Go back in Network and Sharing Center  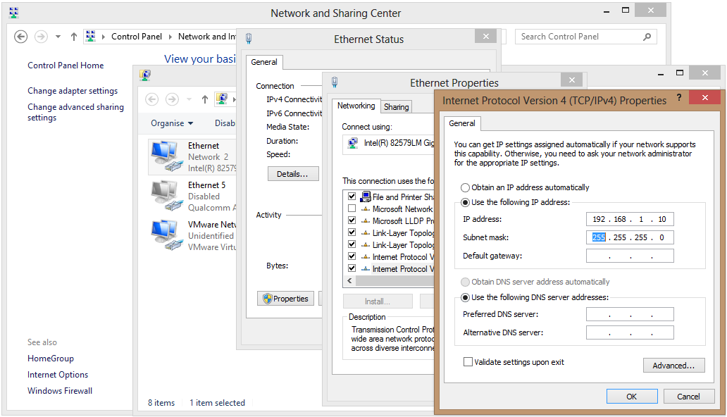pos(21,37)
